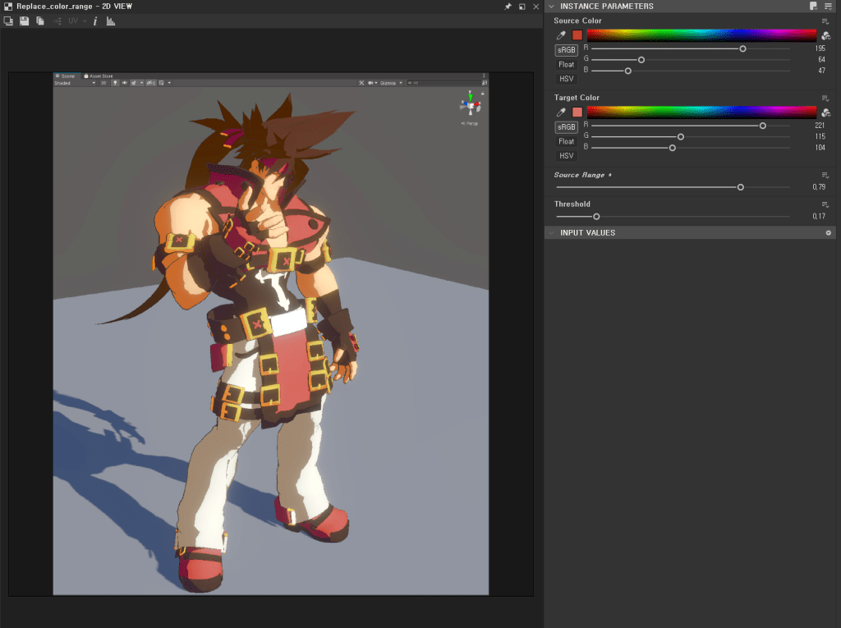Open the Threshold parameter options menu
Image resolution: width=841 pixels, height=628 pixels.
coord(825,204)
